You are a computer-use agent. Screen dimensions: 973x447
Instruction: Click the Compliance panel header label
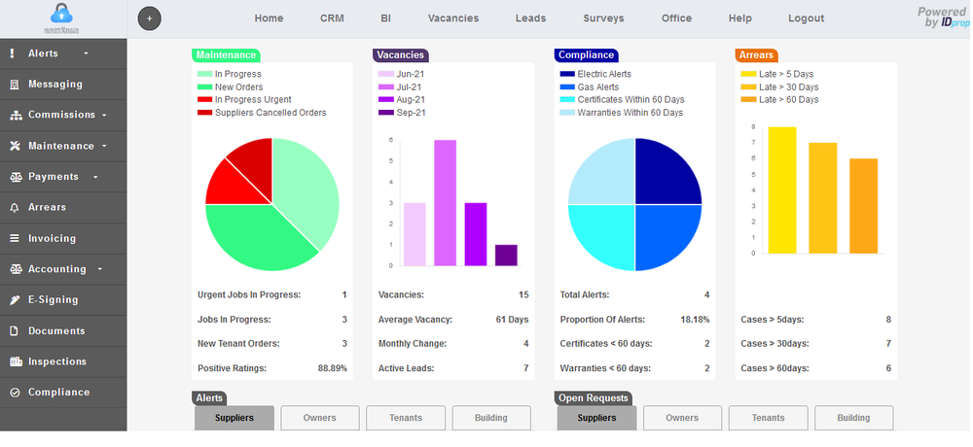pos(586,55)
